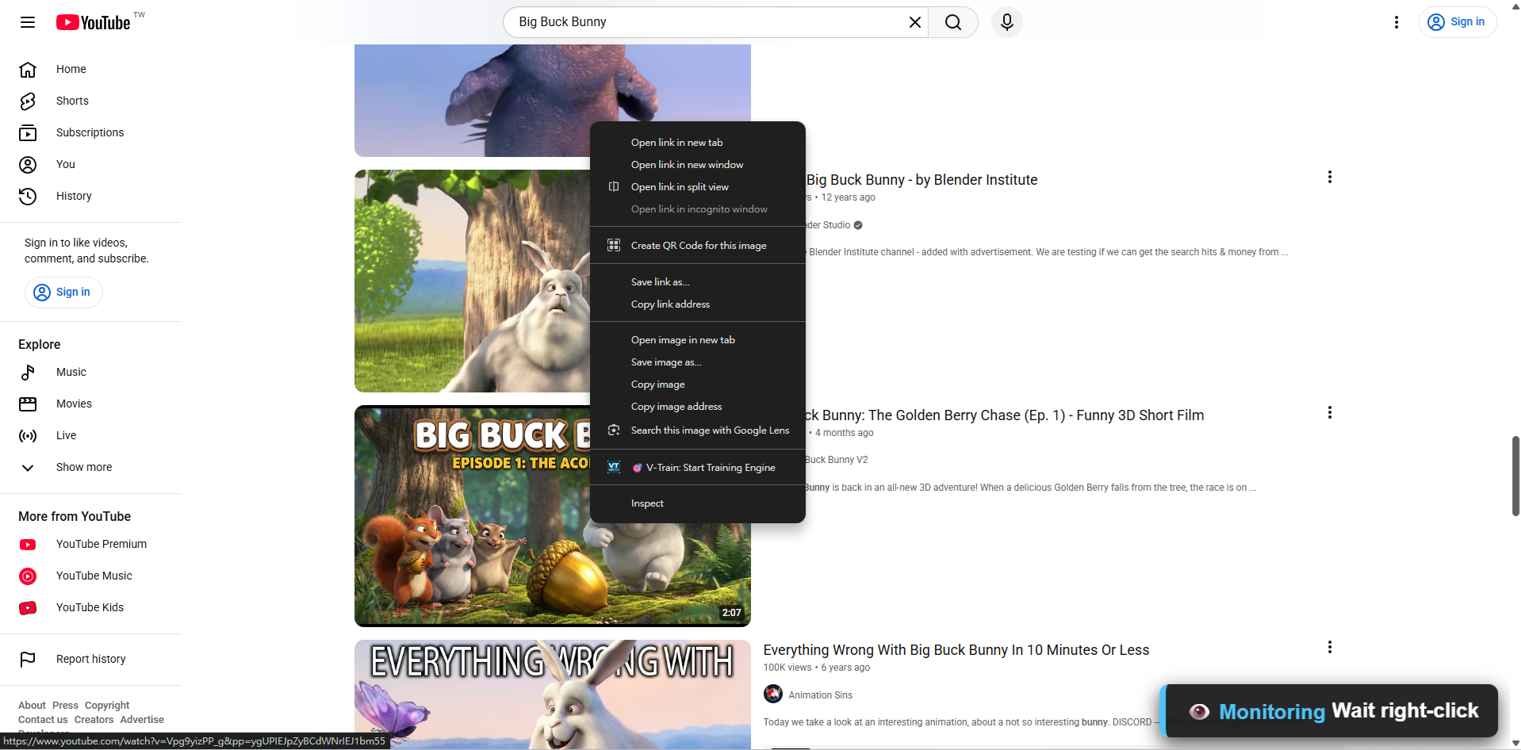Open Shorts from the sidebar

click(x=91, y=101)
